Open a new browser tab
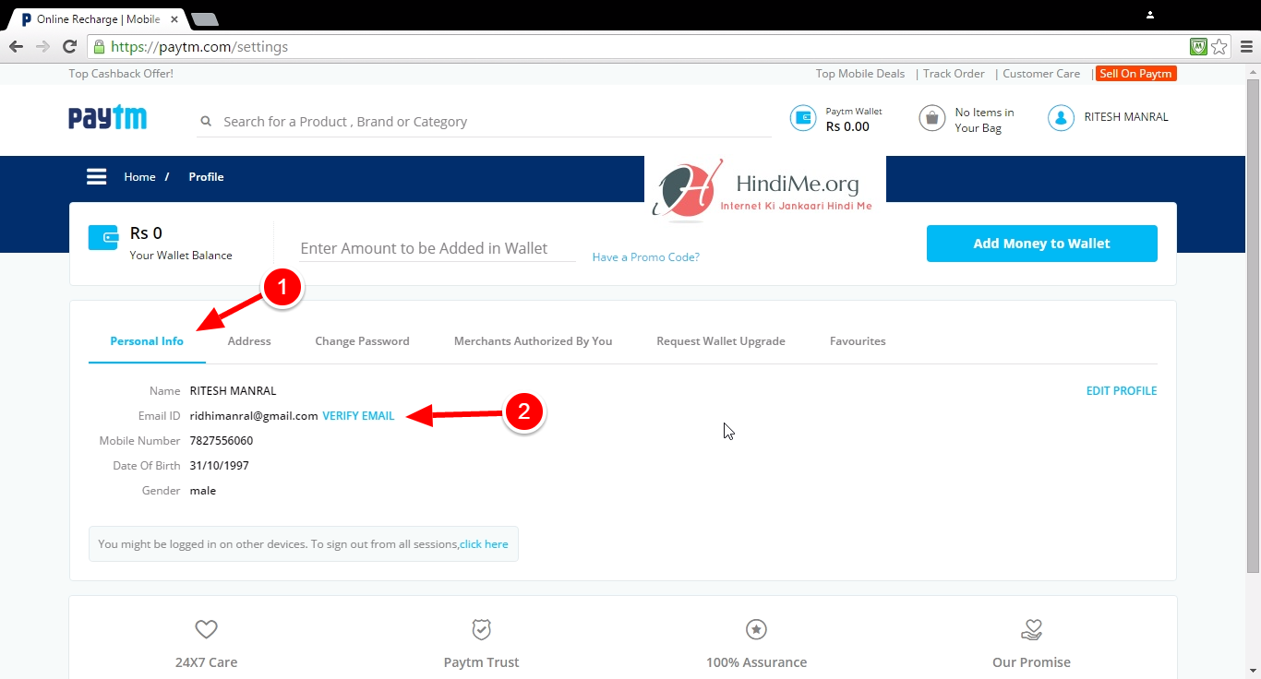Image resolution: width=1261 pixels, height=679 pixels. coord(204,18)
